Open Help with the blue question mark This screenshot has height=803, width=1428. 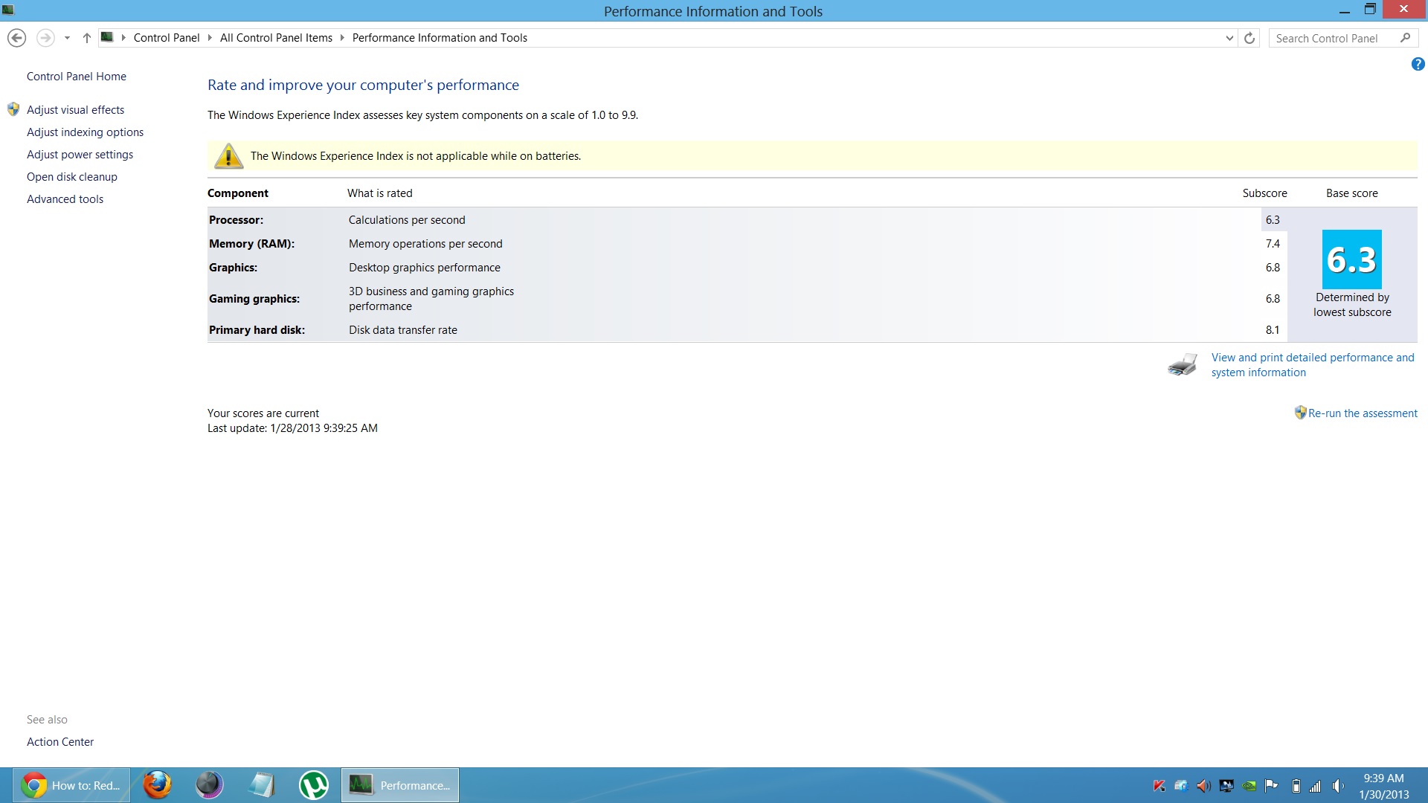(1418, 65)
